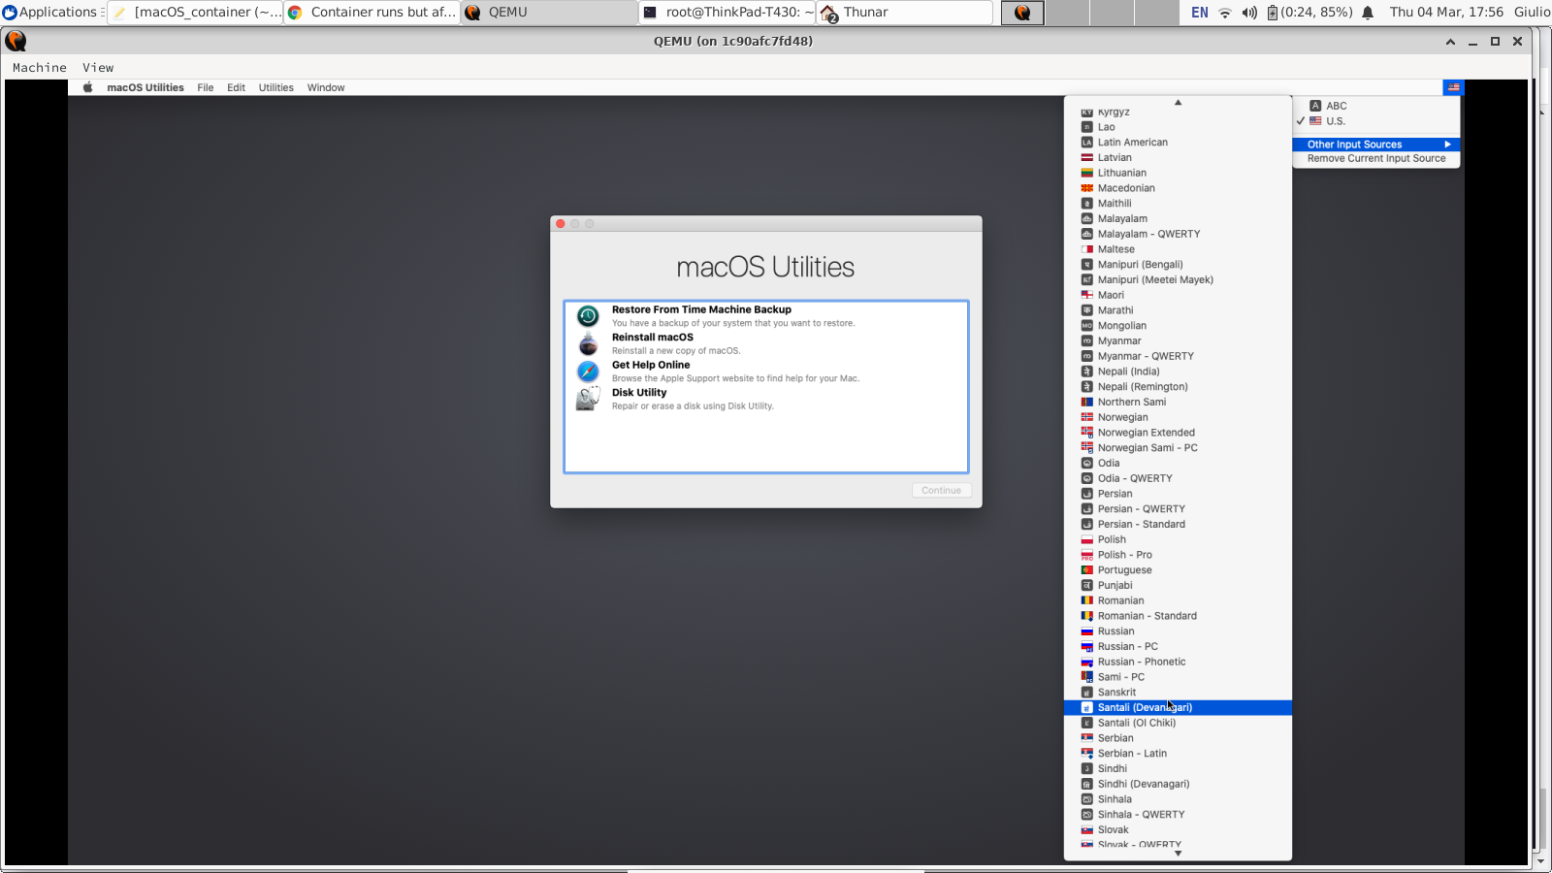Select the checked U.S. input source
Image resolution: width=1552 pixels, height=873 pixels.
click(1376, 121)
